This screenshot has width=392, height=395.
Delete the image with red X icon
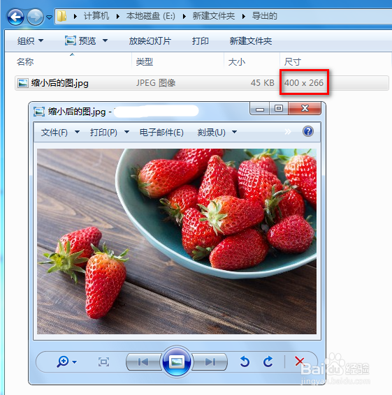click(300, 362)
